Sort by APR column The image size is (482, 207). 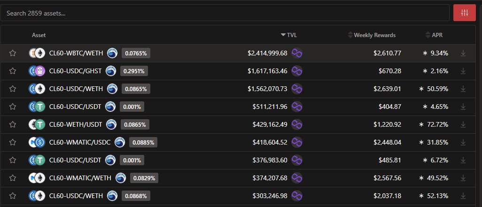coord(434,35)
